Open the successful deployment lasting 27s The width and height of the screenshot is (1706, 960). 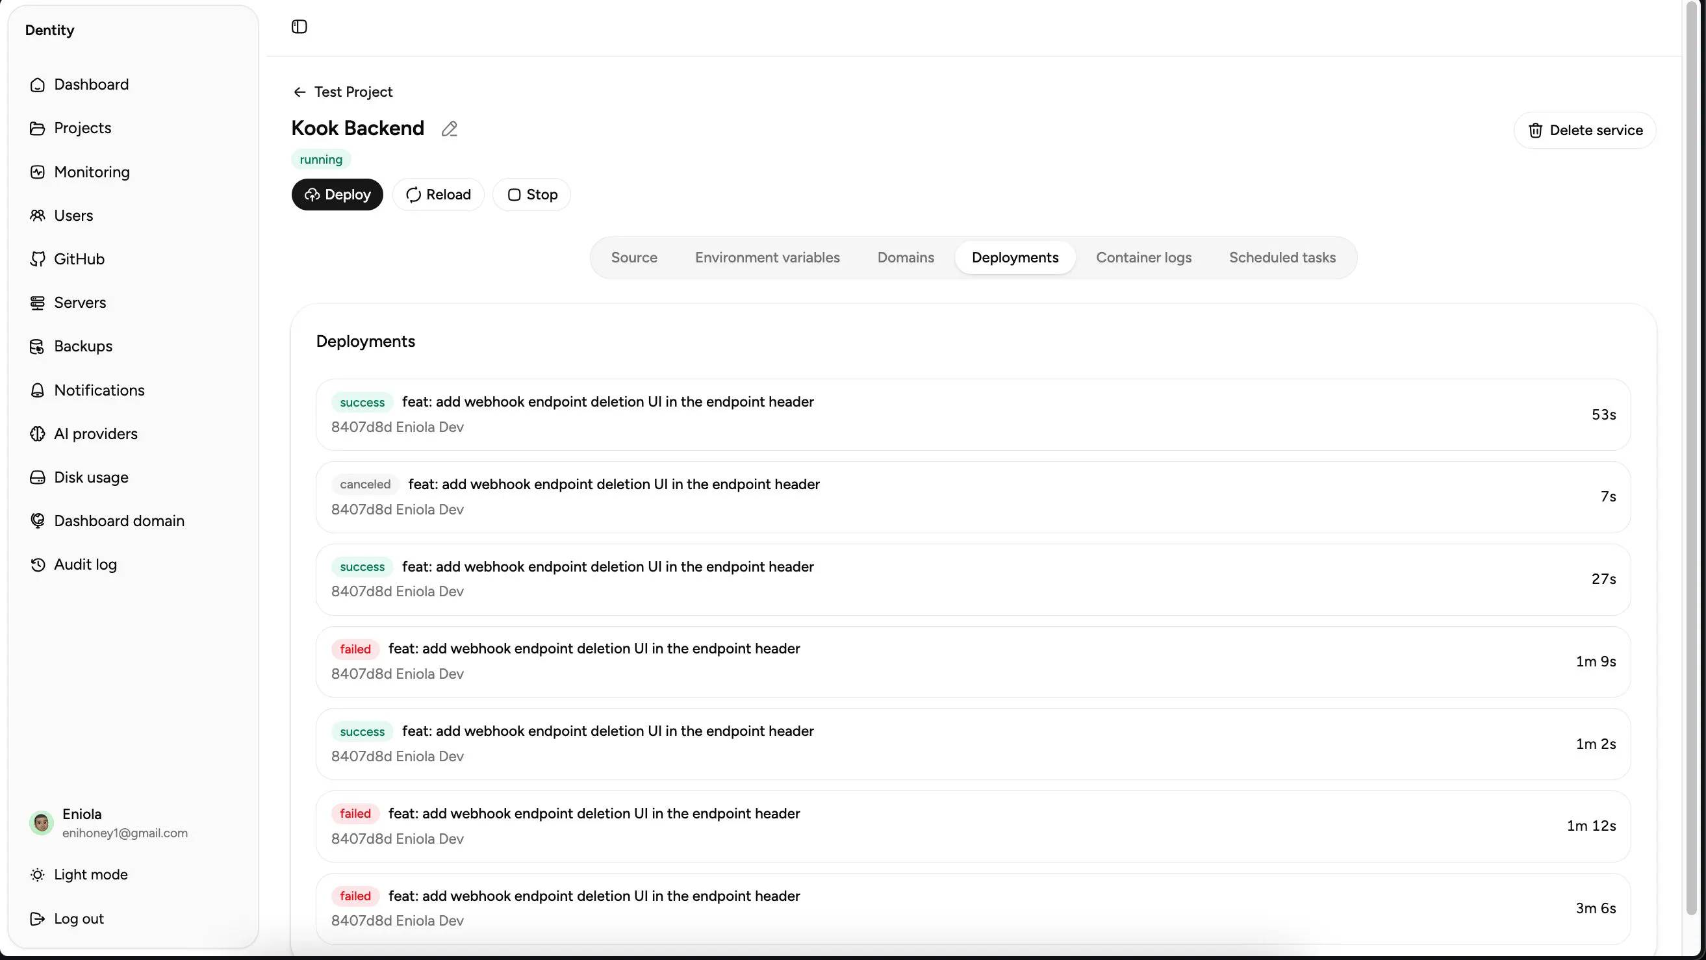973,579
